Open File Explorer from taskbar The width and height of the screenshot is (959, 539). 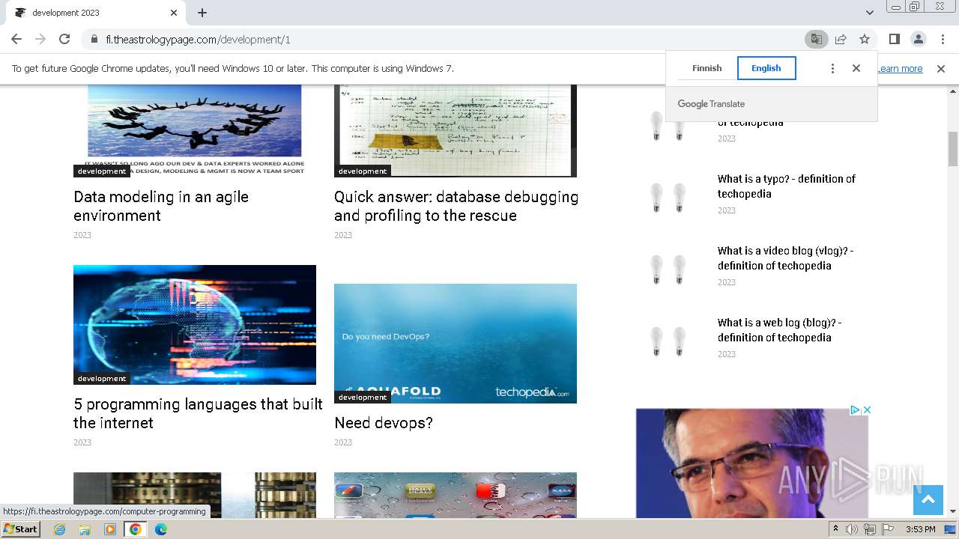(85, 529)
